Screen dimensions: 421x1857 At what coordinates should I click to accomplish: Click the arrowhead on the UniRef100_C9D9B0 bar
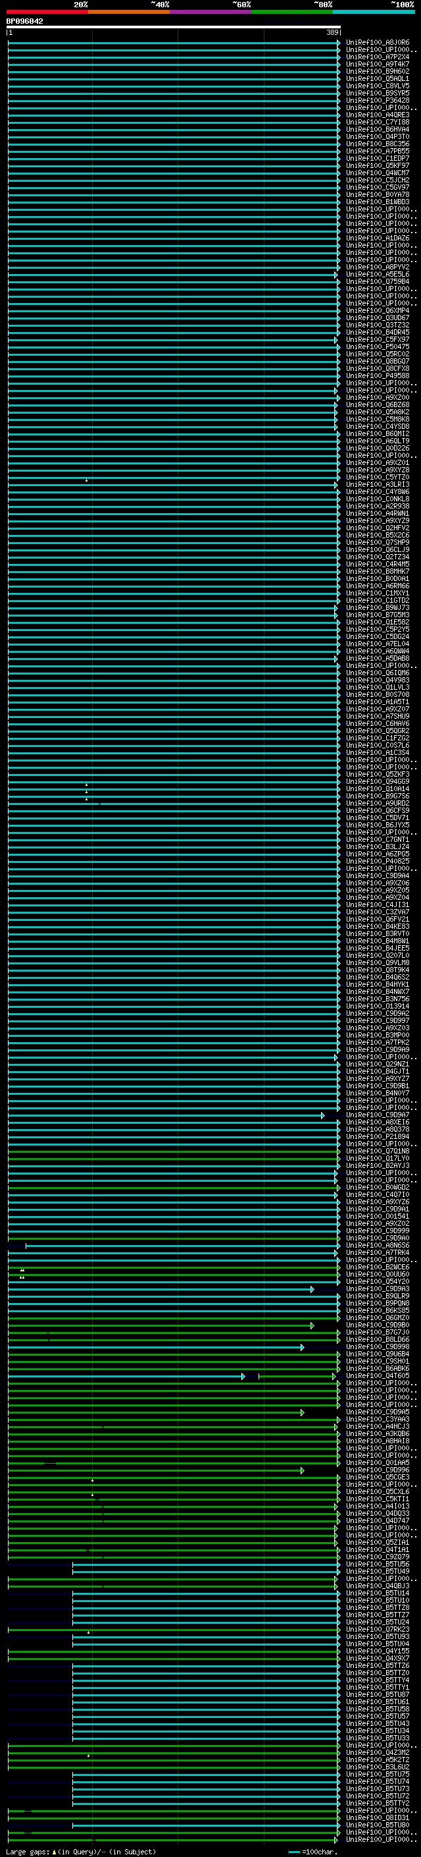coord(312,1325)
